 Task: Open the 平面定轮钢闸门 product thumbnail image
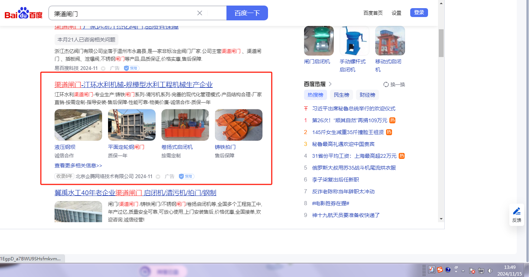pos(132,125)
